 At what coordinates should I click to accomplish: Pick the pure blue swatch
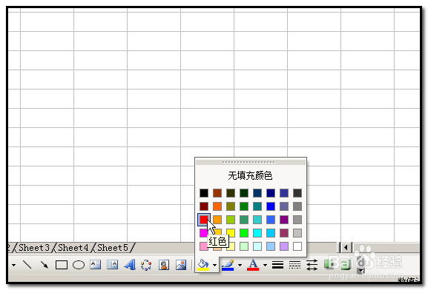point(271,206)
